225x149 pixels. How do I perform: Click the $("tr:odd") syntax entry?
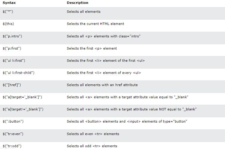[12, 146]
